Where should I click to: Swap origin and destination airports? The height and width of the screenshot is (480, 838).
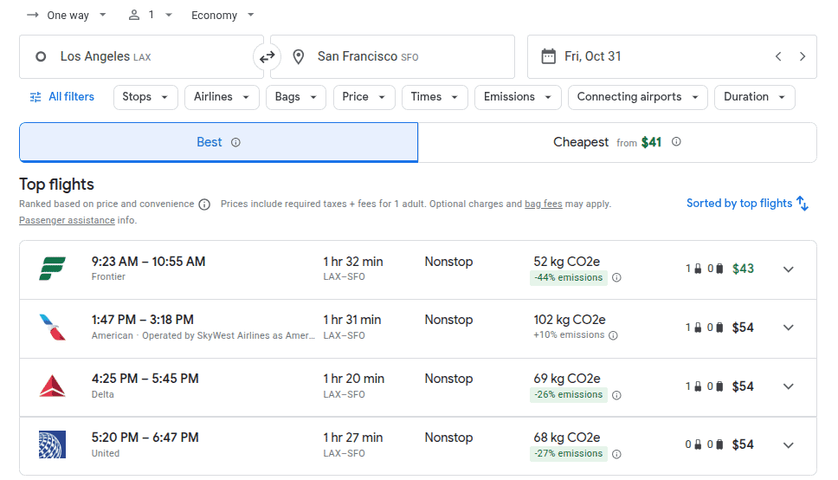click(x=267, y=56)
